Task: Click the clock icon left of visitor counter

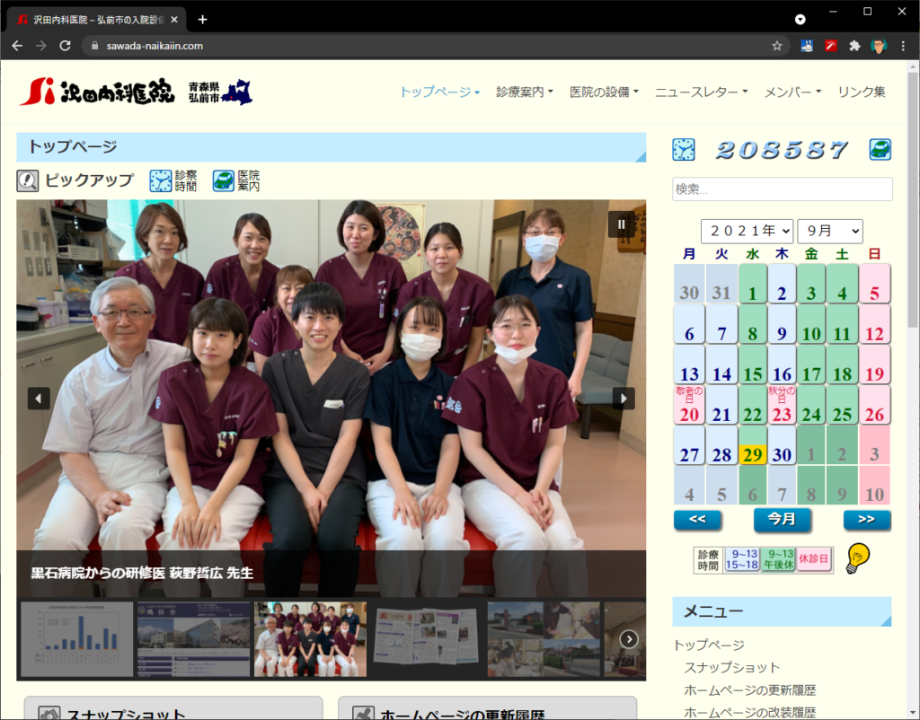Action: point(684,150)
